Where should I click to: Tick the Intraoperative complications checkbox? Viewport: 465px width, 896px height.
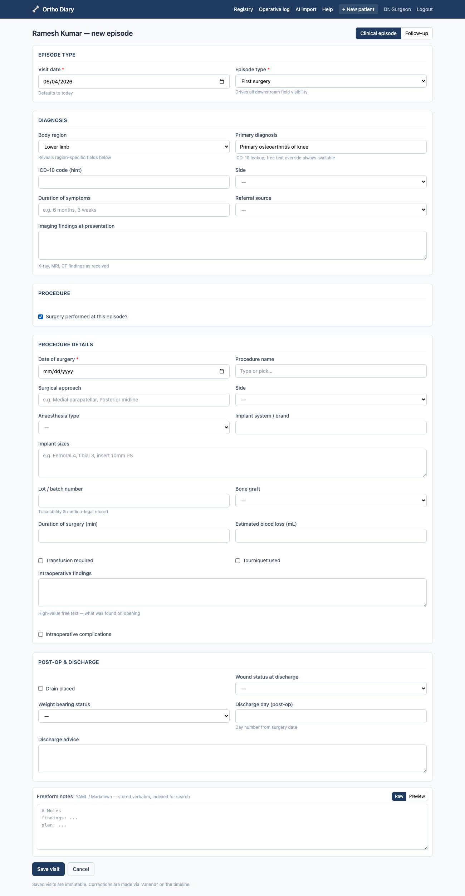point(41,634)
